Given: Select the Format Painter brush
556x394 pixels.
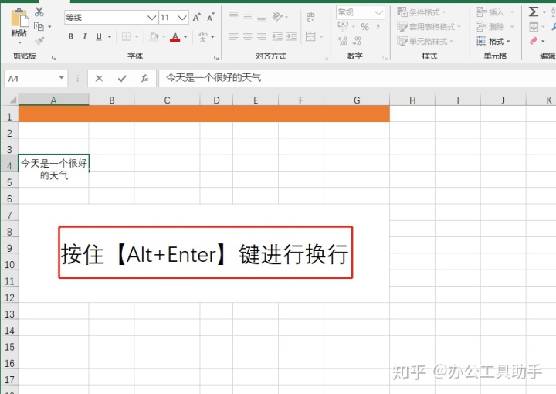Looking at the screenshot, I should (39, 40).
